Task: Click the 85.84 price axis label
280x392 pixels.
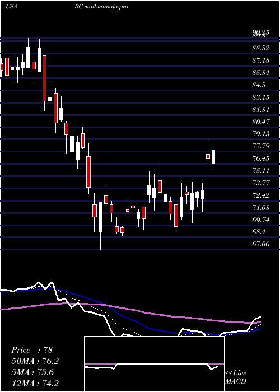Action: [261, 73]
